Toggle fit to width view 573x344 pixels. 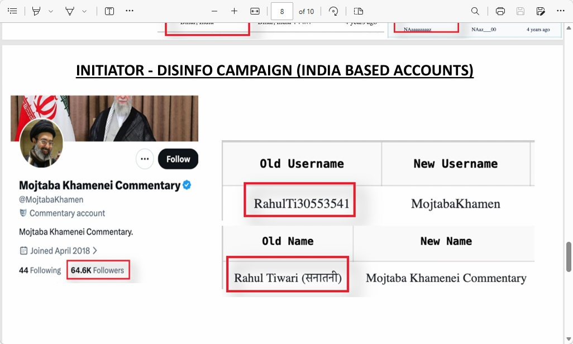point(255,11)
